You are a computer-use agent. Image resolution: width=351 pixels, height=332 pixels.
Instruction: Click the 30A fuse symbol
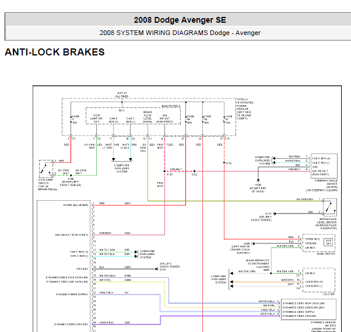203,120
